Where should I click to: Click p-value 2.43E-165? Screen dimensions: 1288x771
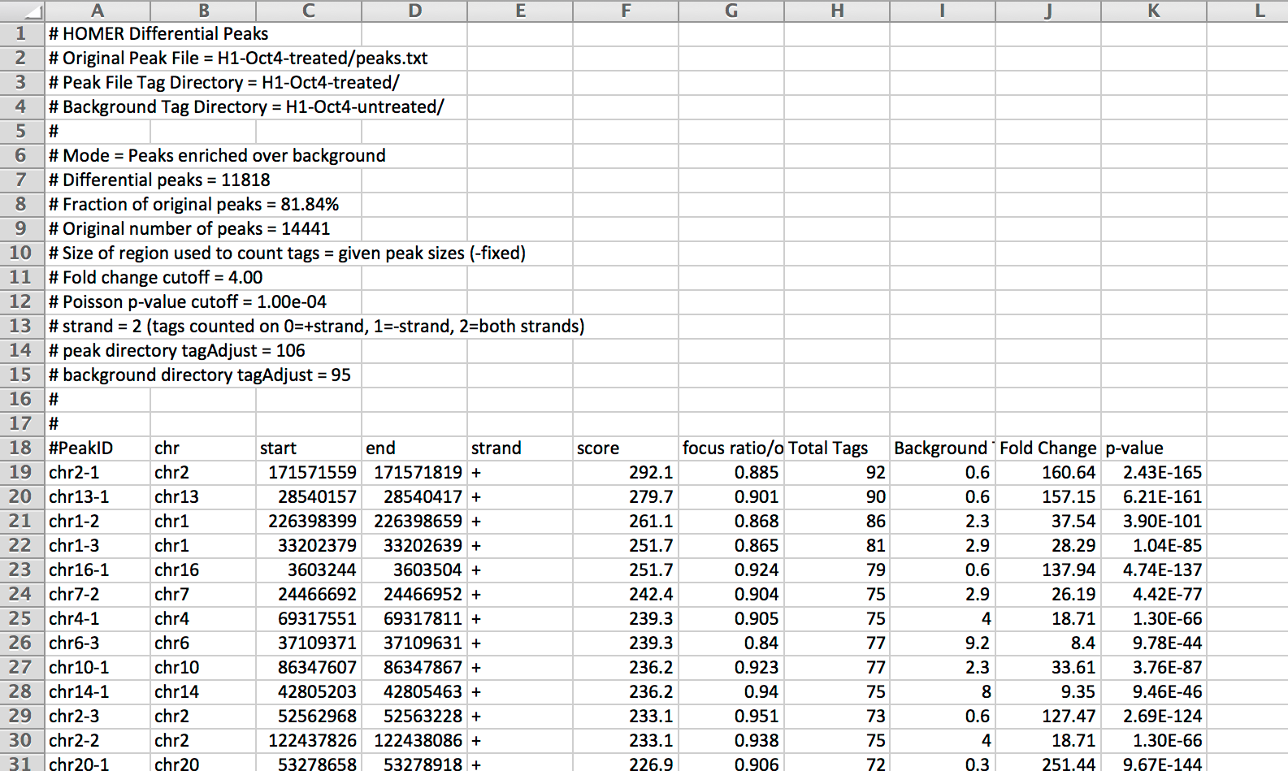pyautogui.click(x=1154, y=472)
